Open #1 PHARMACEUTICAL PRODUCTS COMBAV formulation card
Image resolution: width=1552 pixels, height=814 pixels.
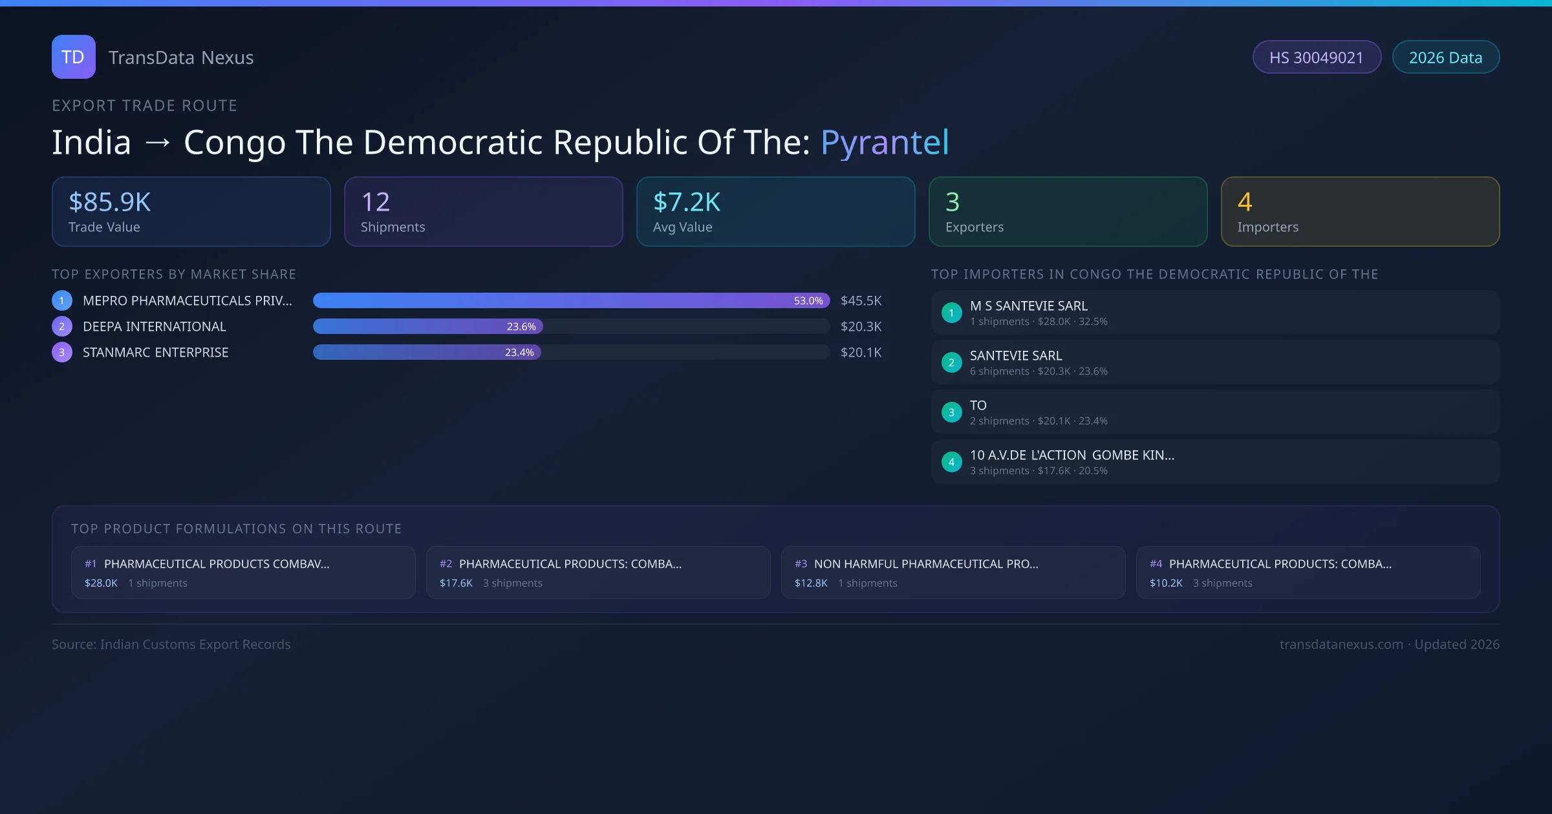[243, 572]
